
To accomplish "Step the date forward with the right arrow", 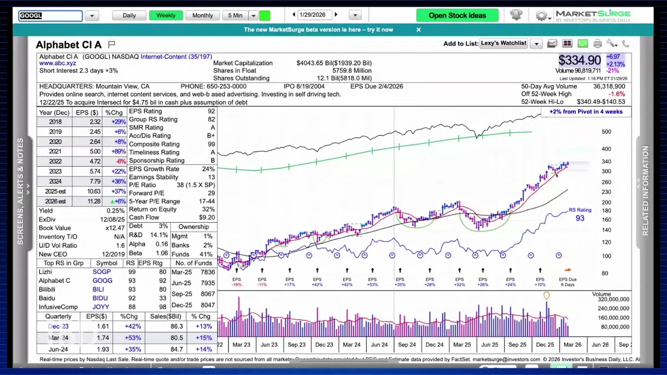I will [336, 14].
